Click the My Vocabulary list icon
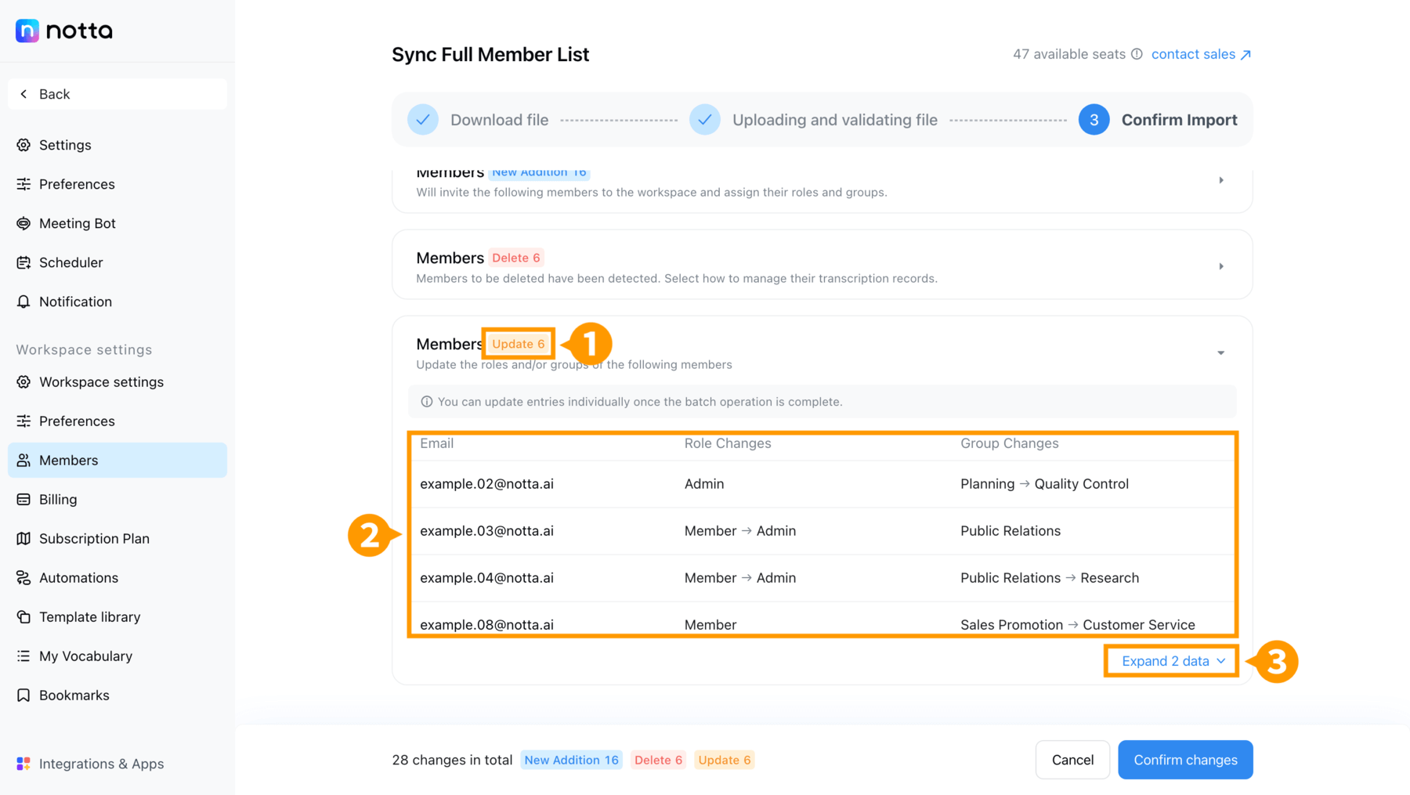The height and width of the screenshot is (795, 1410). (23, 656)
